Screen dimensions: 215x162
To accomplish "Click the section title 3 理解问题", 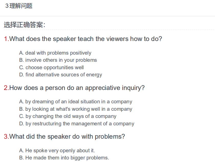I will pos(19,6).
